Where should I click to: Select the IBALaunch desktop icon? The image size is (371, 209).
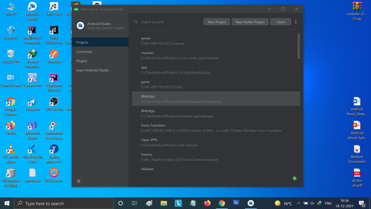click(54, 176)
